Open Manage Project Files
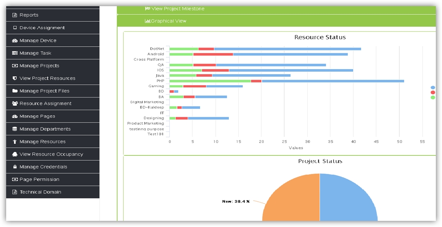 click(53, 91)
